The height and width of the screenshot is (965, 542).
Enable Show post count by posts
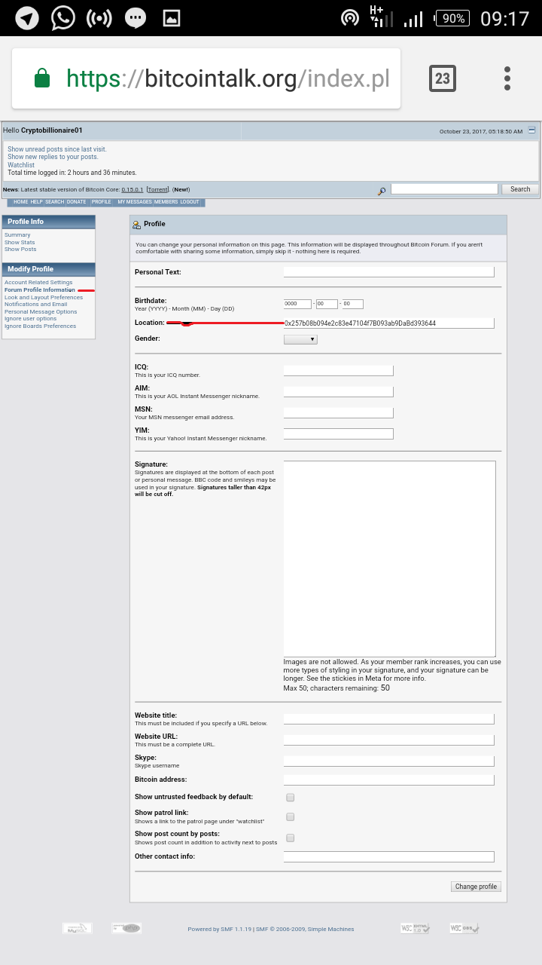(x=290, y=838)
